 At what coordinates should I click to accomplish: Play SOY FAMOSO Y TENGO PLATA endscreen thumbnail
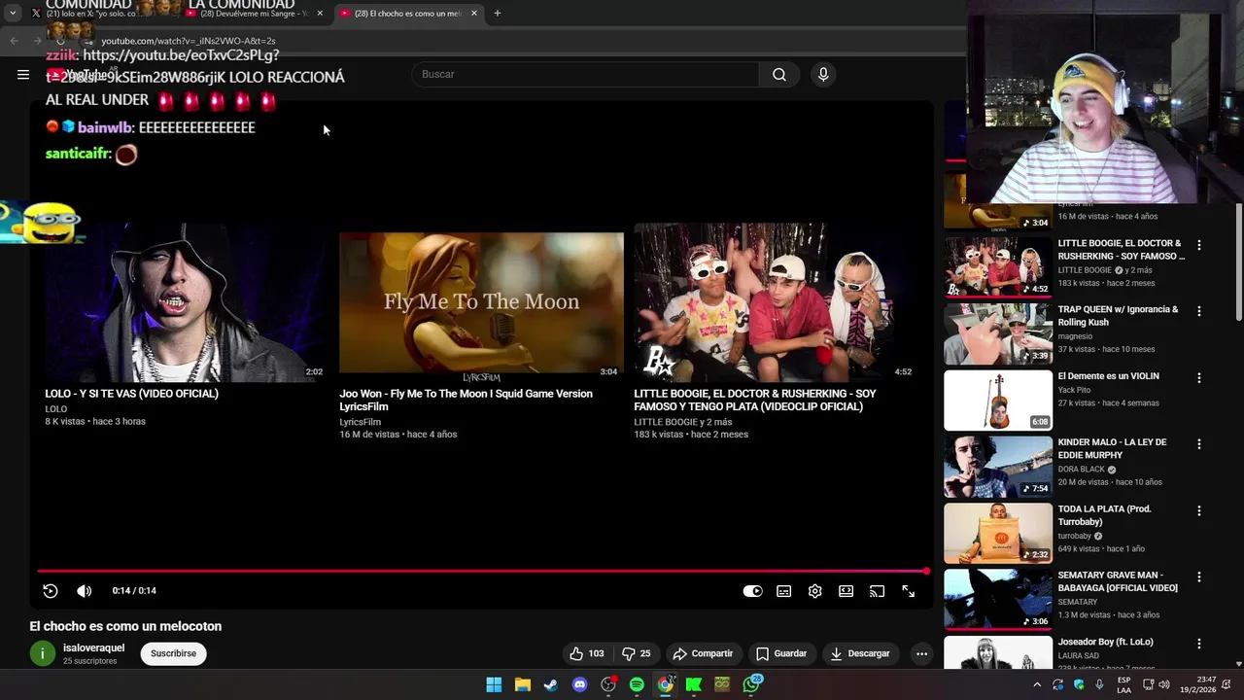coord(775,302)
